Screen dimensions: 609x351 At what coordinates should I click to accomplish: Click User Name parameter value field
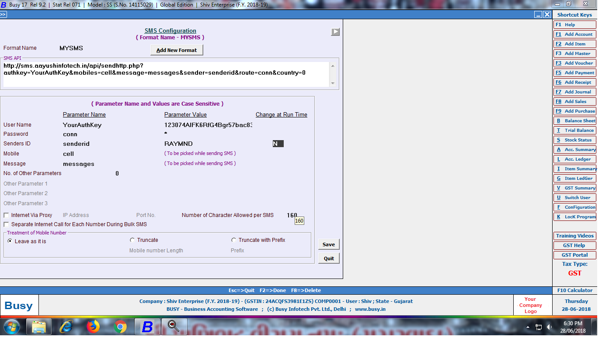pos(208,125)
